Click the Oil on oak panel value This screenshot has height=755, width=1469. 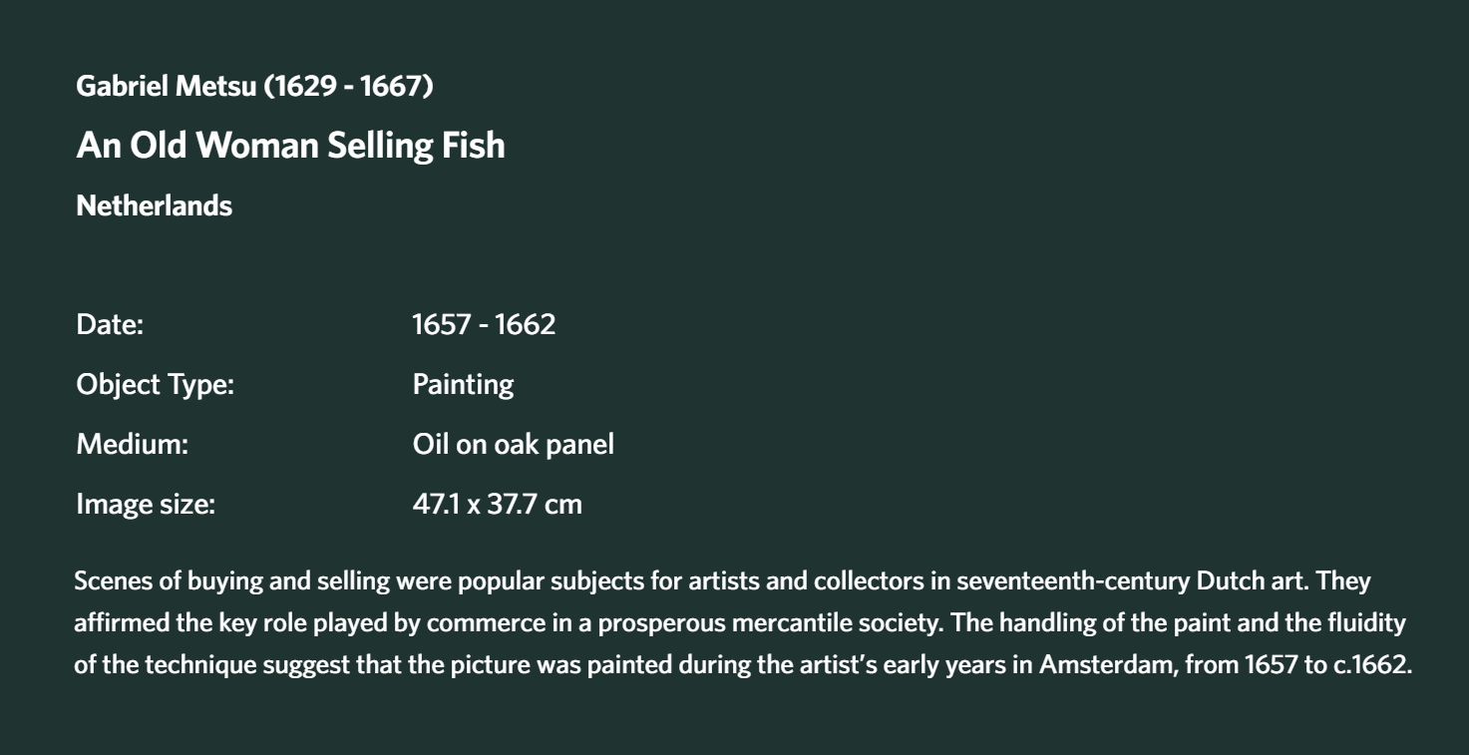514,445
